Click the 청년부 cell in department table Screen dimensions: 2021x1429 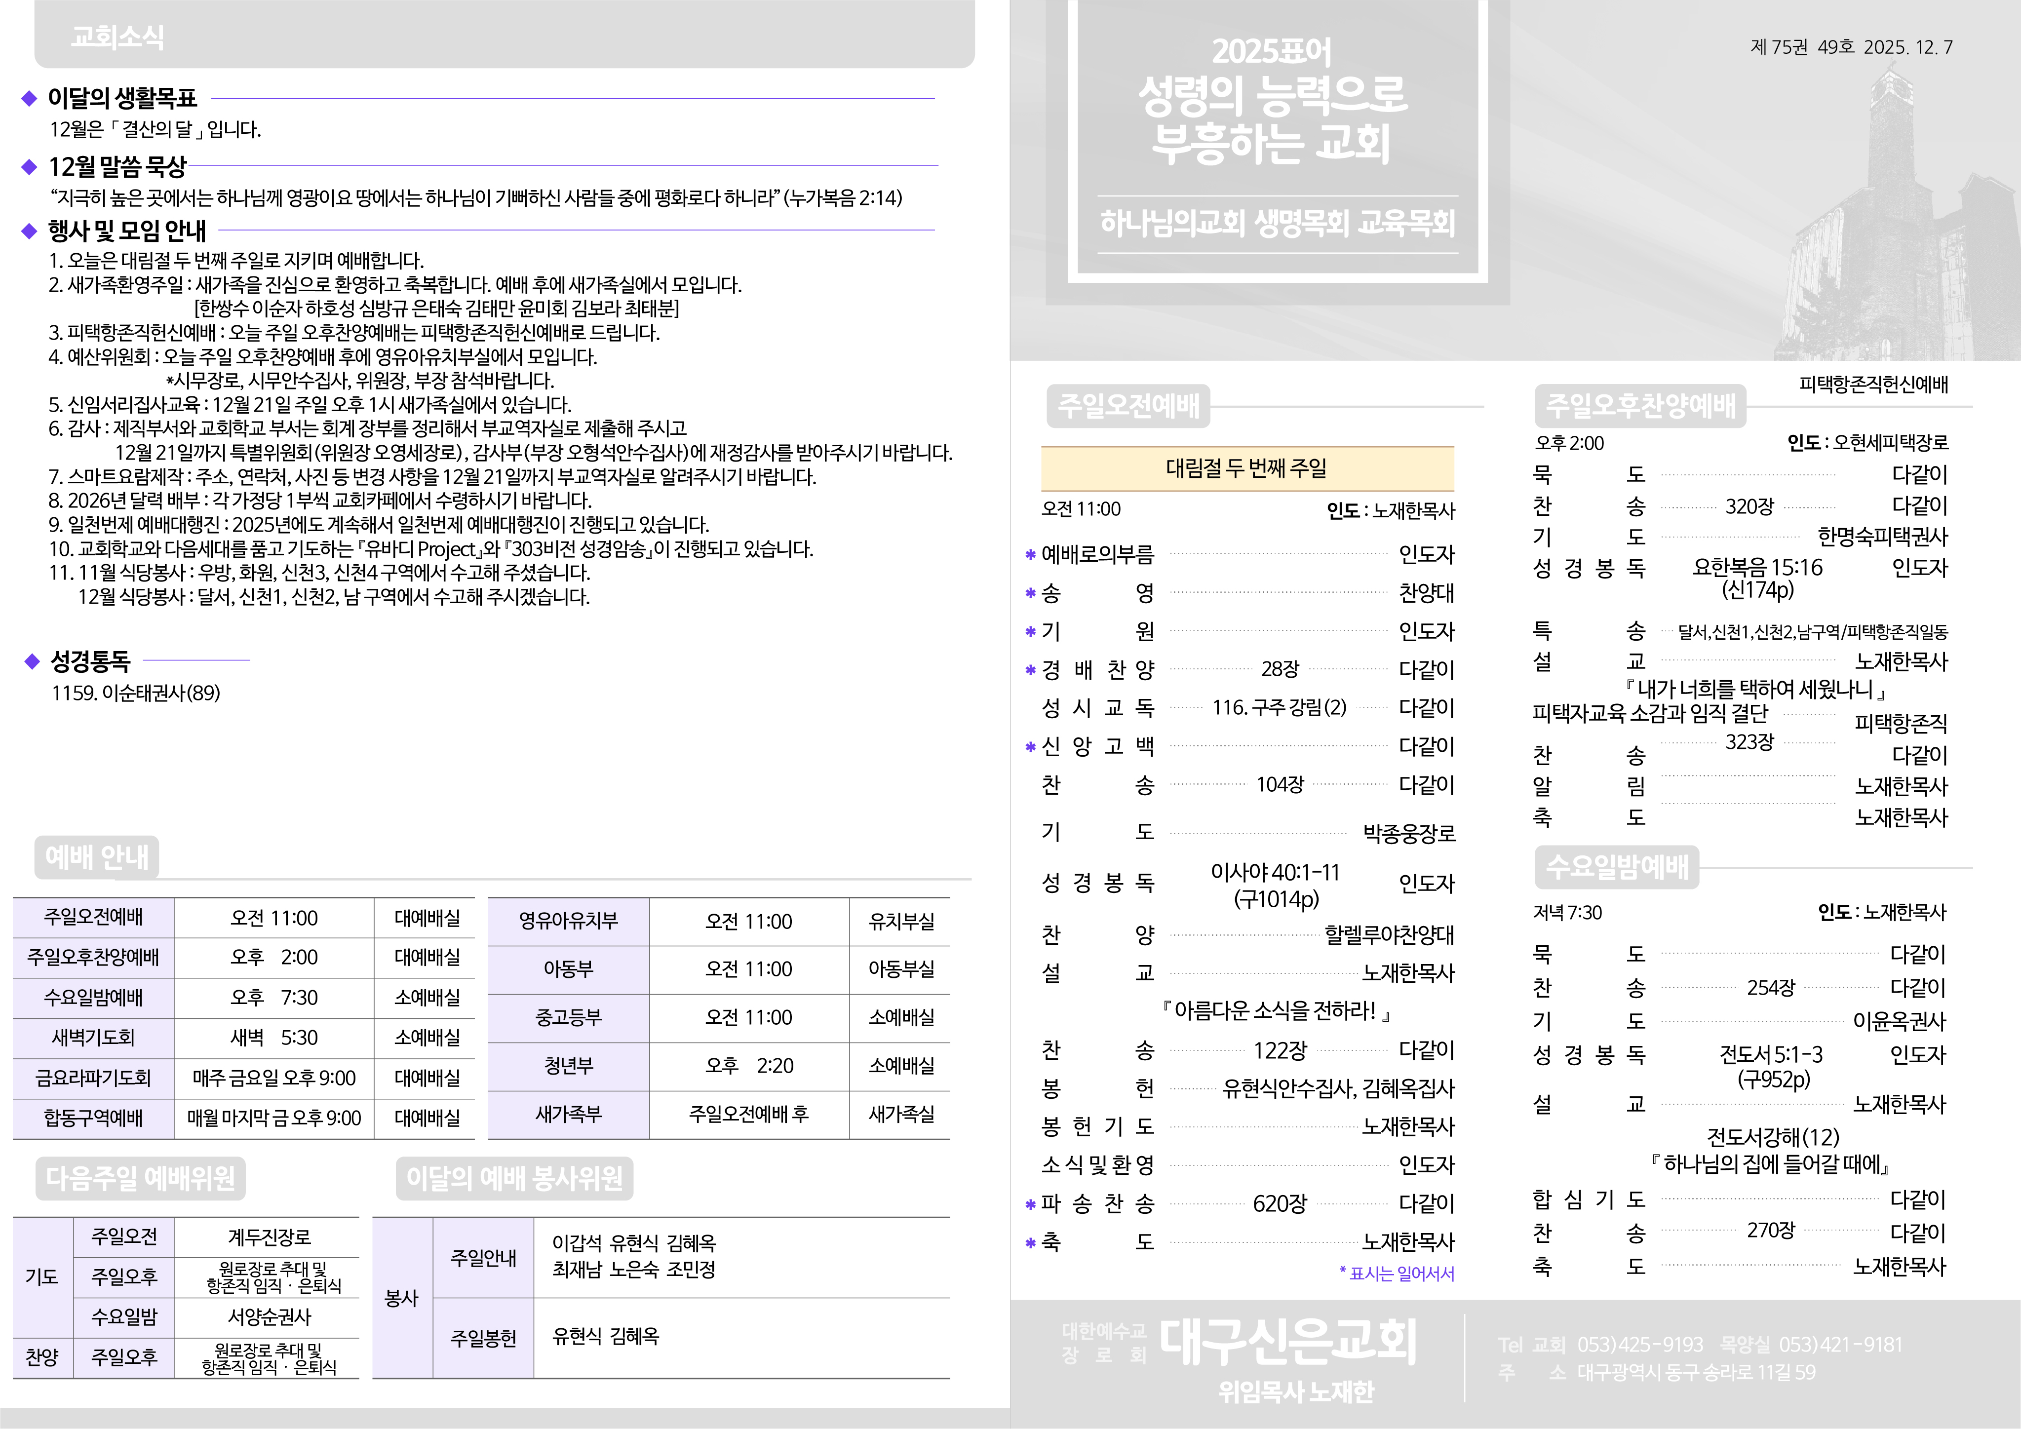tap(569, 1067)
